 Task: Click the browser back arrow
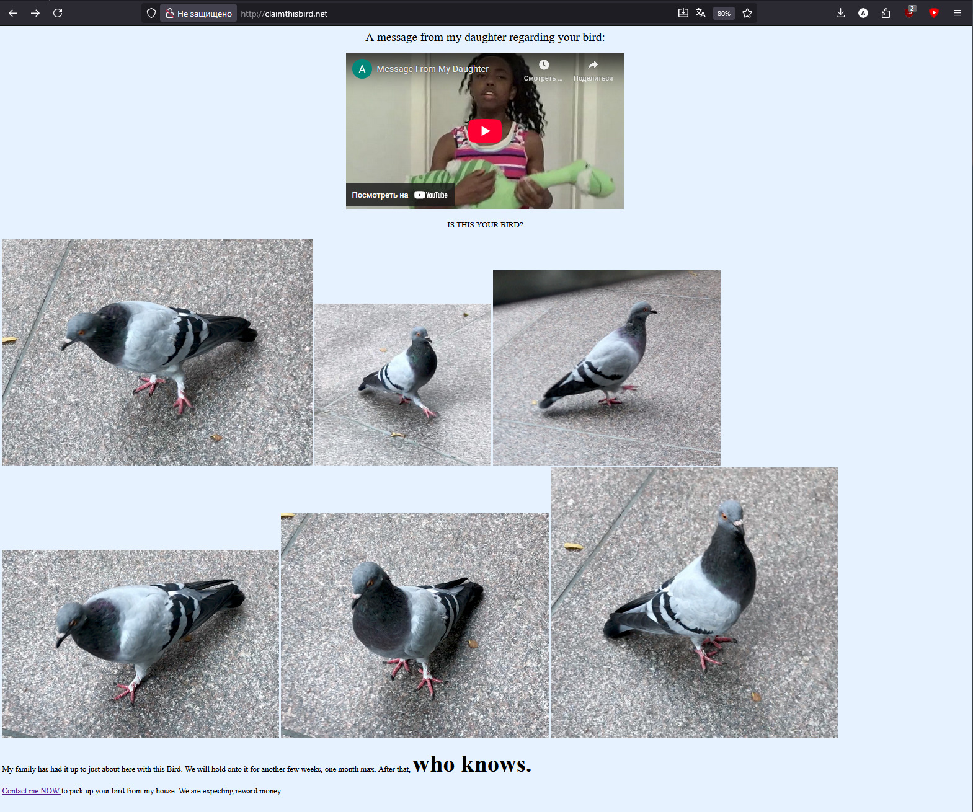coord(13,13)
